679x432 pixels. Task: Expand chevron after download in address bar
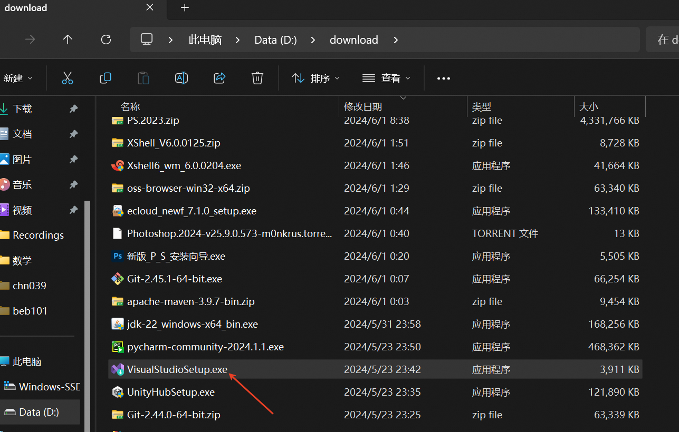point(396,40)
